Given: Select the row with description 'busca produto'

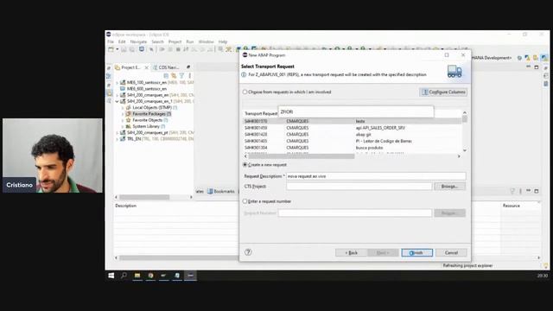Looking at the screenshot, I should (x=352, y=148).
